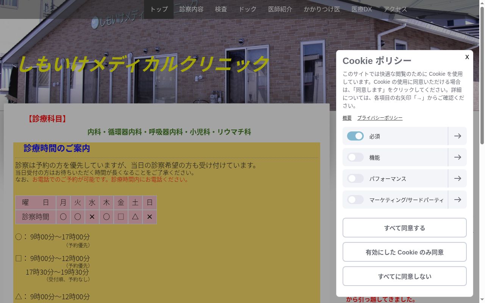Enable the マーケティング/サードパーティ cookie switch
Viewport: 485px width, 303px height.
355,200
